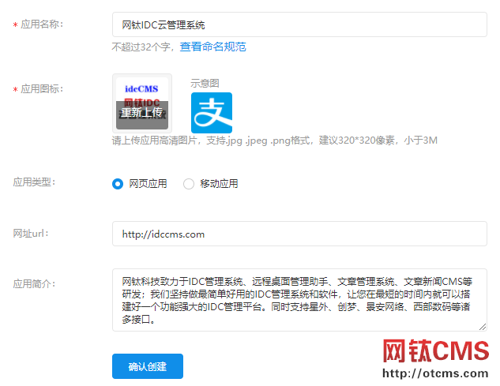Click the 应用类型 field label
500x386 pixels.
pyautogui.click(x=34, y=182)
